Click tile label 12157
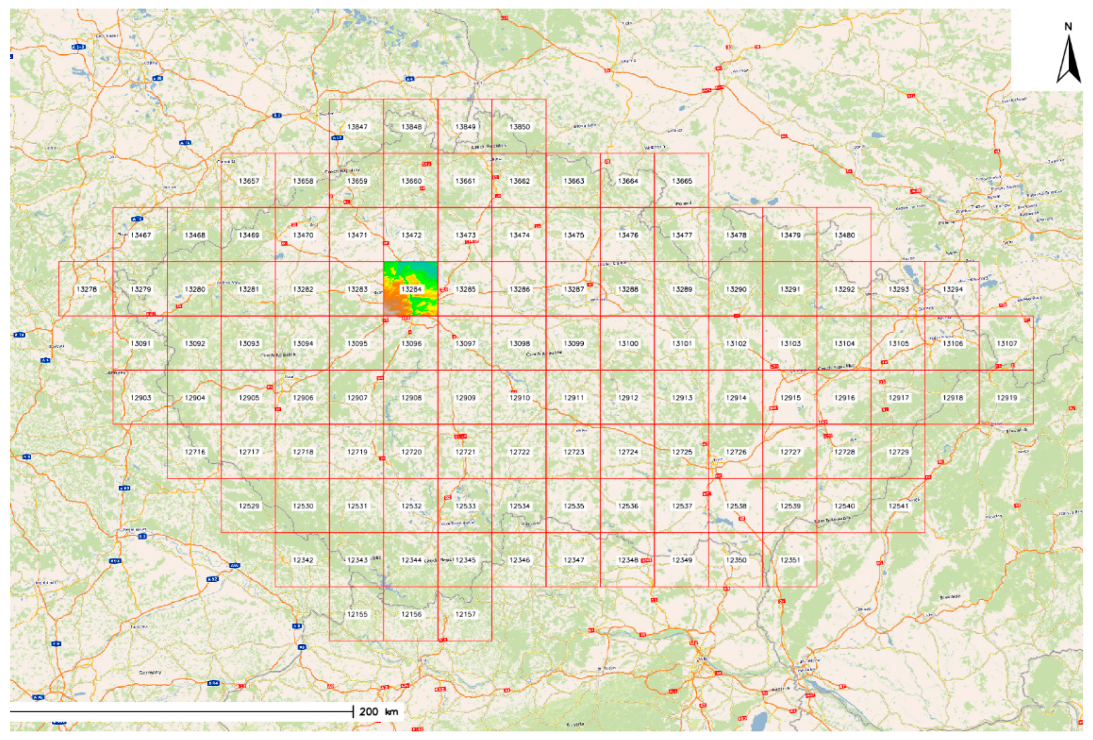Viewport: 1093px width, 740px height. click(x=465, y=615)
